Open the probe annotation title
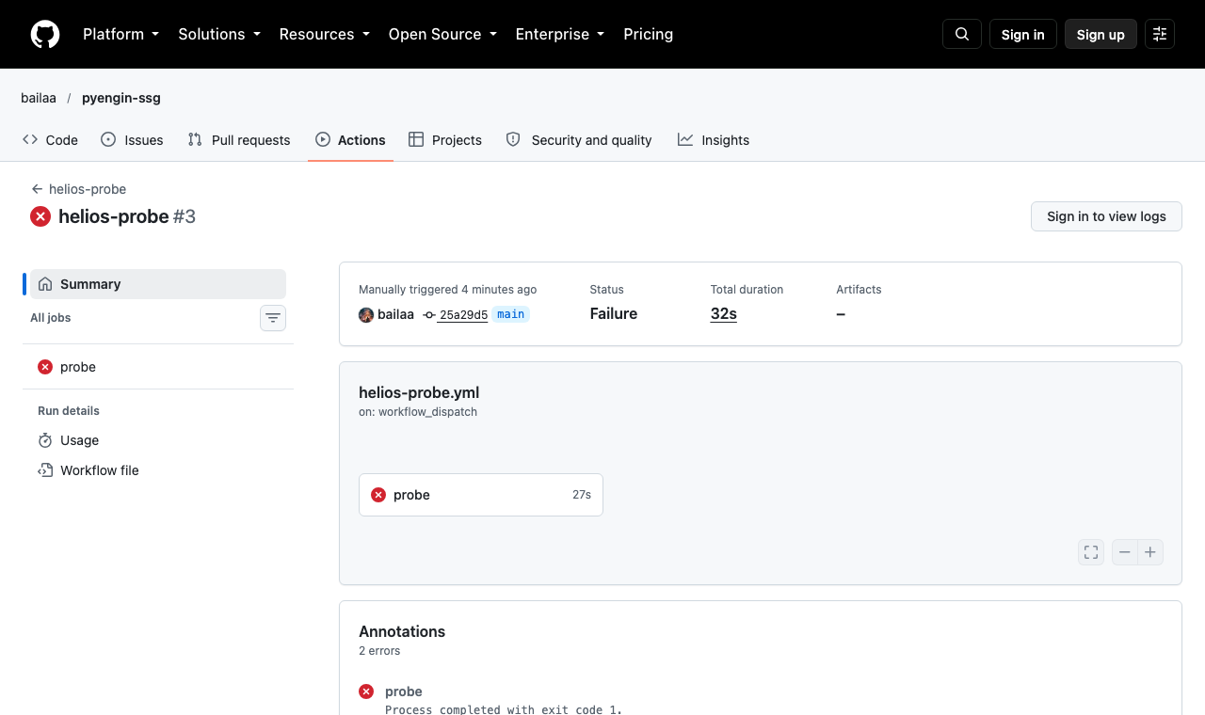This screenshot has height=715, width=1205. click(404, 691)
